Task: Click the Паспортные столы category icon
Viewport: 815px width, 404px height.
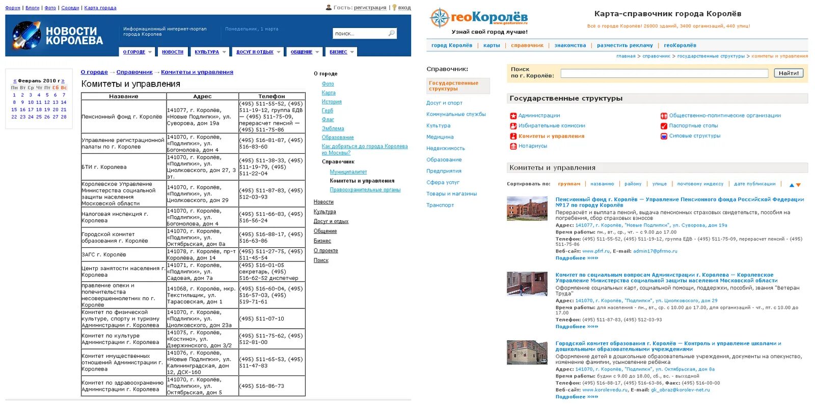Action: tap(664, 126)
